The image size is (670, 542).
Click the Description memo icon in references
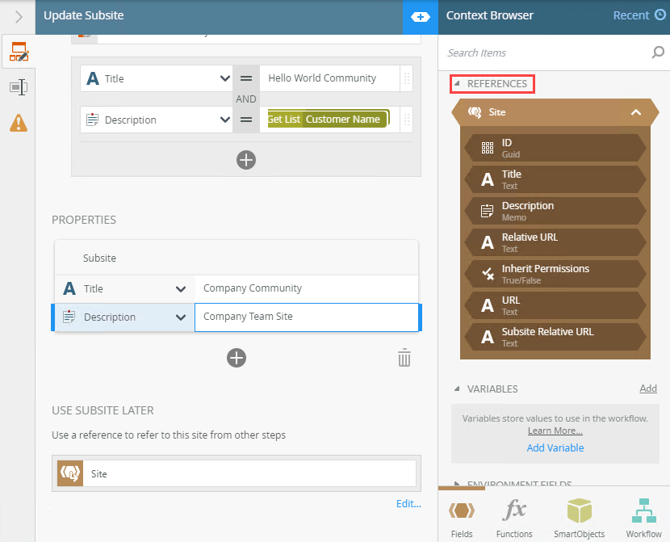[x=487, y=211]
